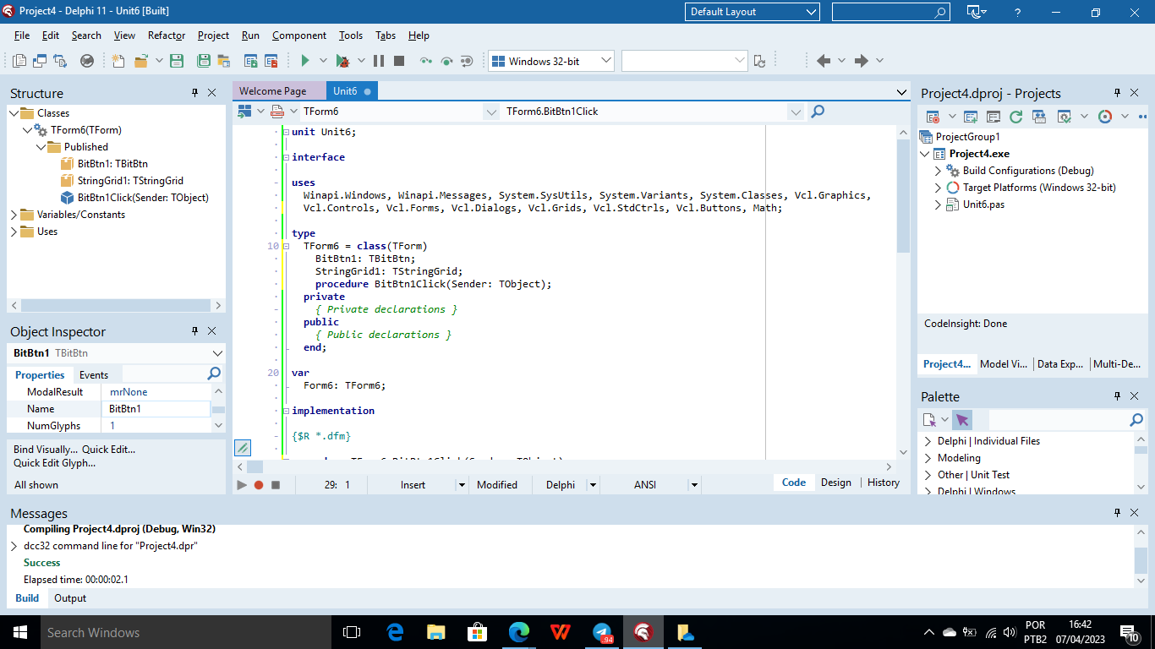Viewport: 1155px width, 649px height.
Task: Click the Bind Visually... link
Action: [x=46, y=450]
